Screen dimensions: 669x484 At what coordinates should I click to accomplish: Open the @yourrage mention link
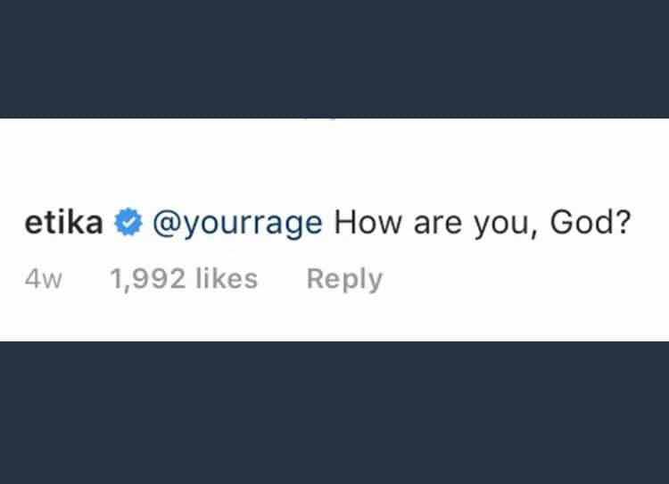coord(238,224)
